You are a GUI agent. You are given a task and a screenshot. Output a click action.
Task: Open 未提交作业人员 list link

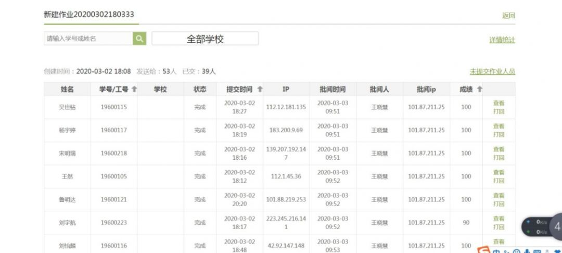point(492,72)
